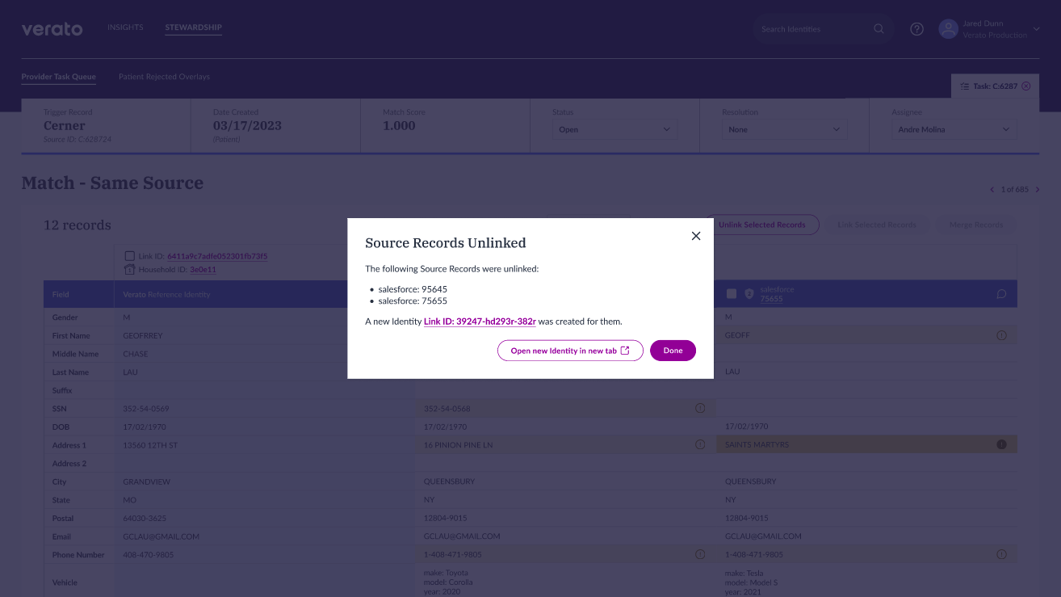Close the Source Records Unlinked dialog
1061x597 pixels.
click(x=695, y=236)
